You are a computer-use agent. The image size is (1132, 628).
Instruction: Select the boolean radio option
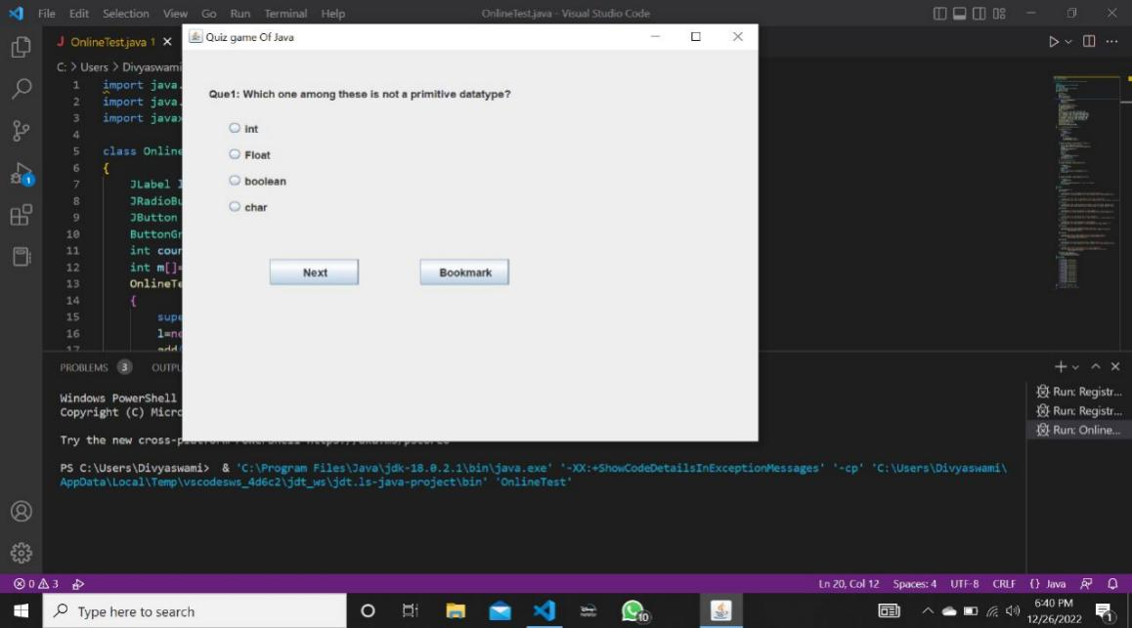coord(235,181)
